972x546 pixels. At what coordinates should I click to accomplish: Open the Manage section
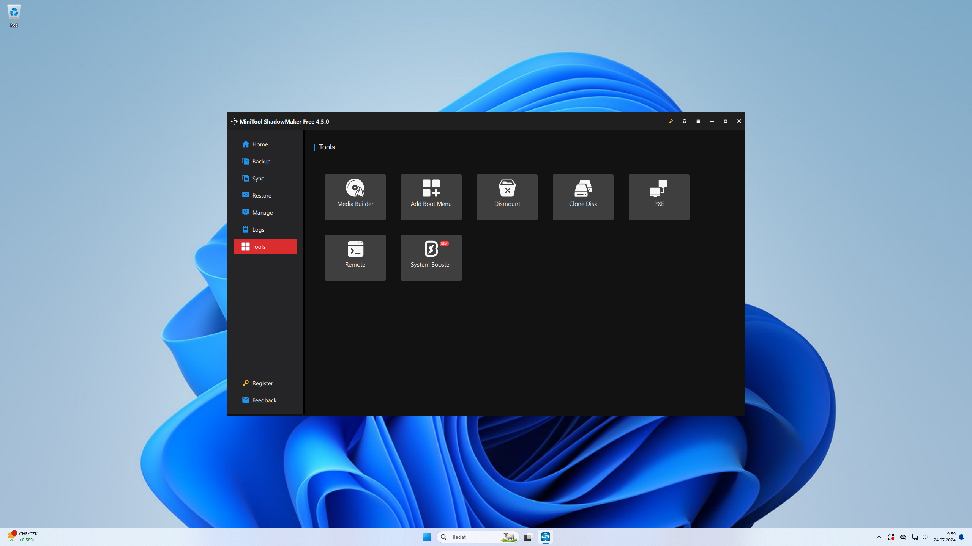pyautogui.click(x=262, y=212)
